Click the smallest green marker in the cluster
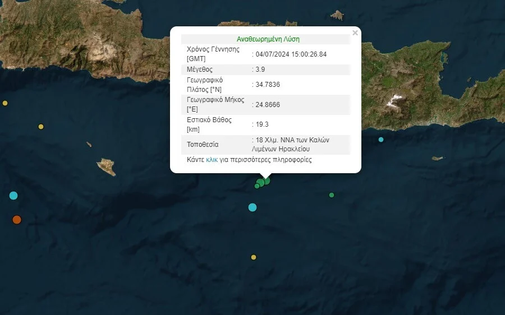The image size is (505, 315). tap(257, 186)
